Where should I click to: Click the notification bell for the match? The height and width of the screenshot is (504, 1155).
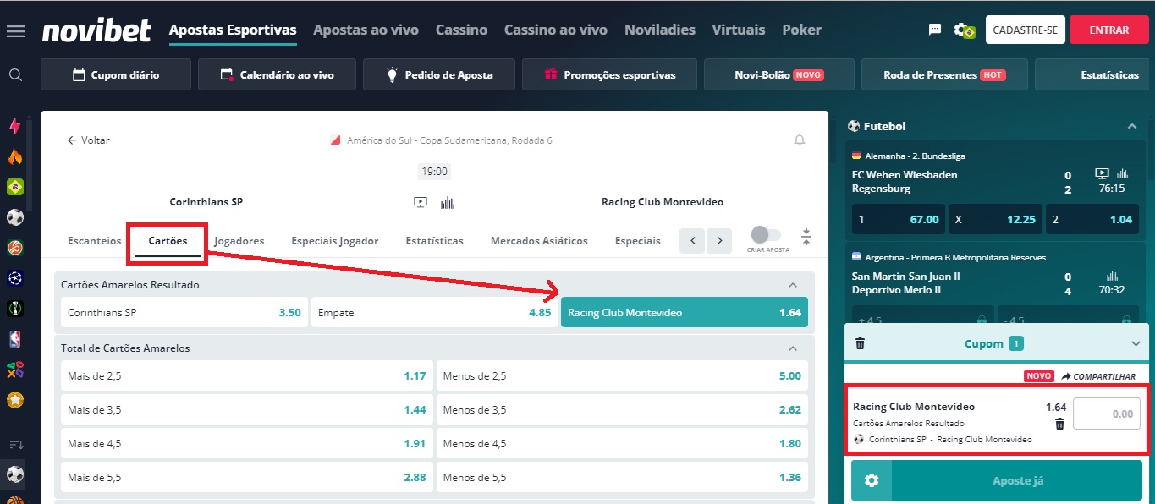(x=800, y=140)
